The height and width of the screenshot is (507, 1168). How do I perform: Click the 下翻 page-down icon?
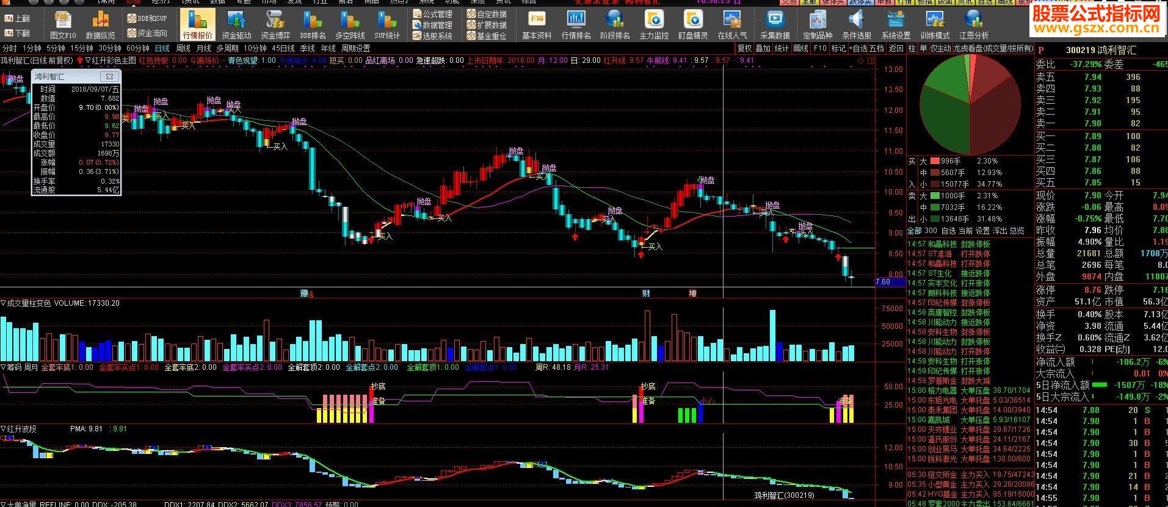17,34
